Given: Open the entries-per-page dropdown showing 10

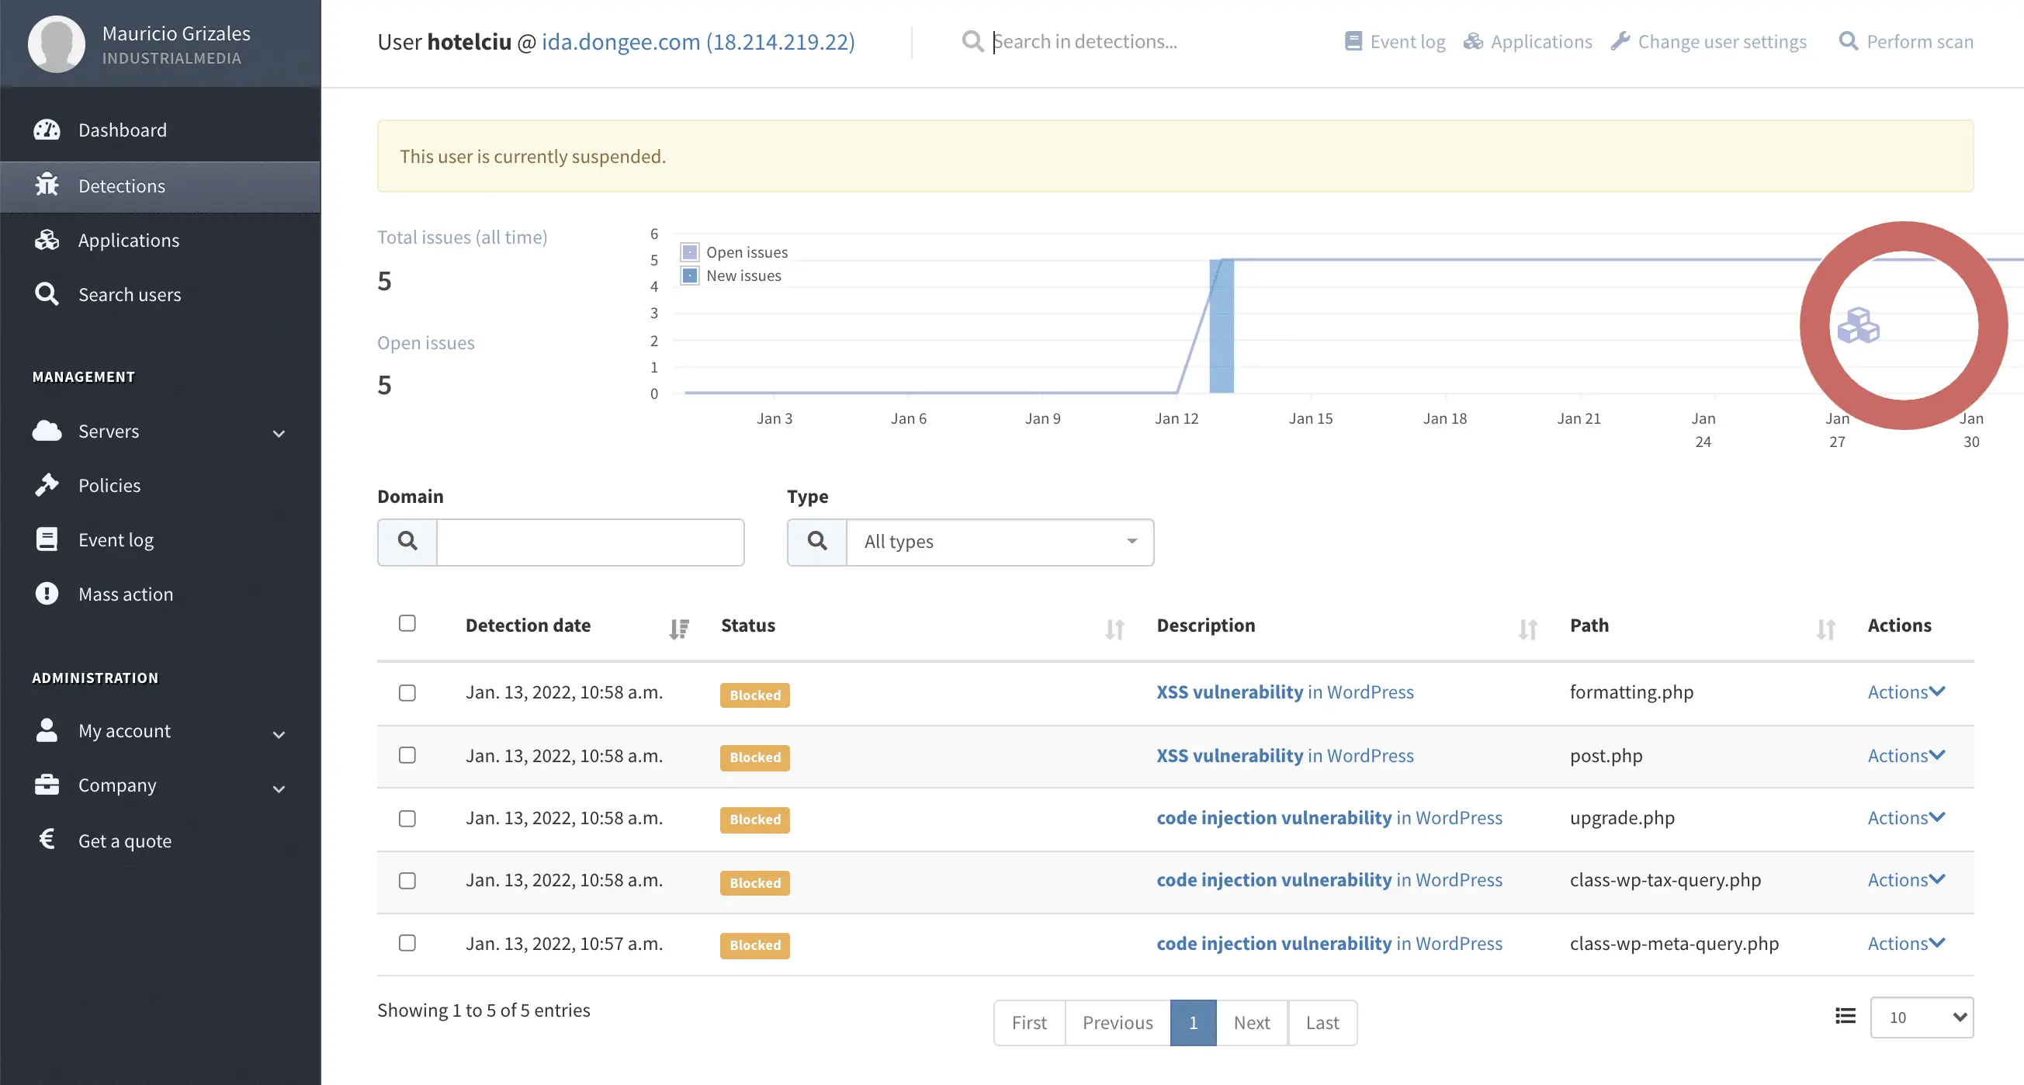Looking at the screenshot, I should [x=1922, y=1017].
